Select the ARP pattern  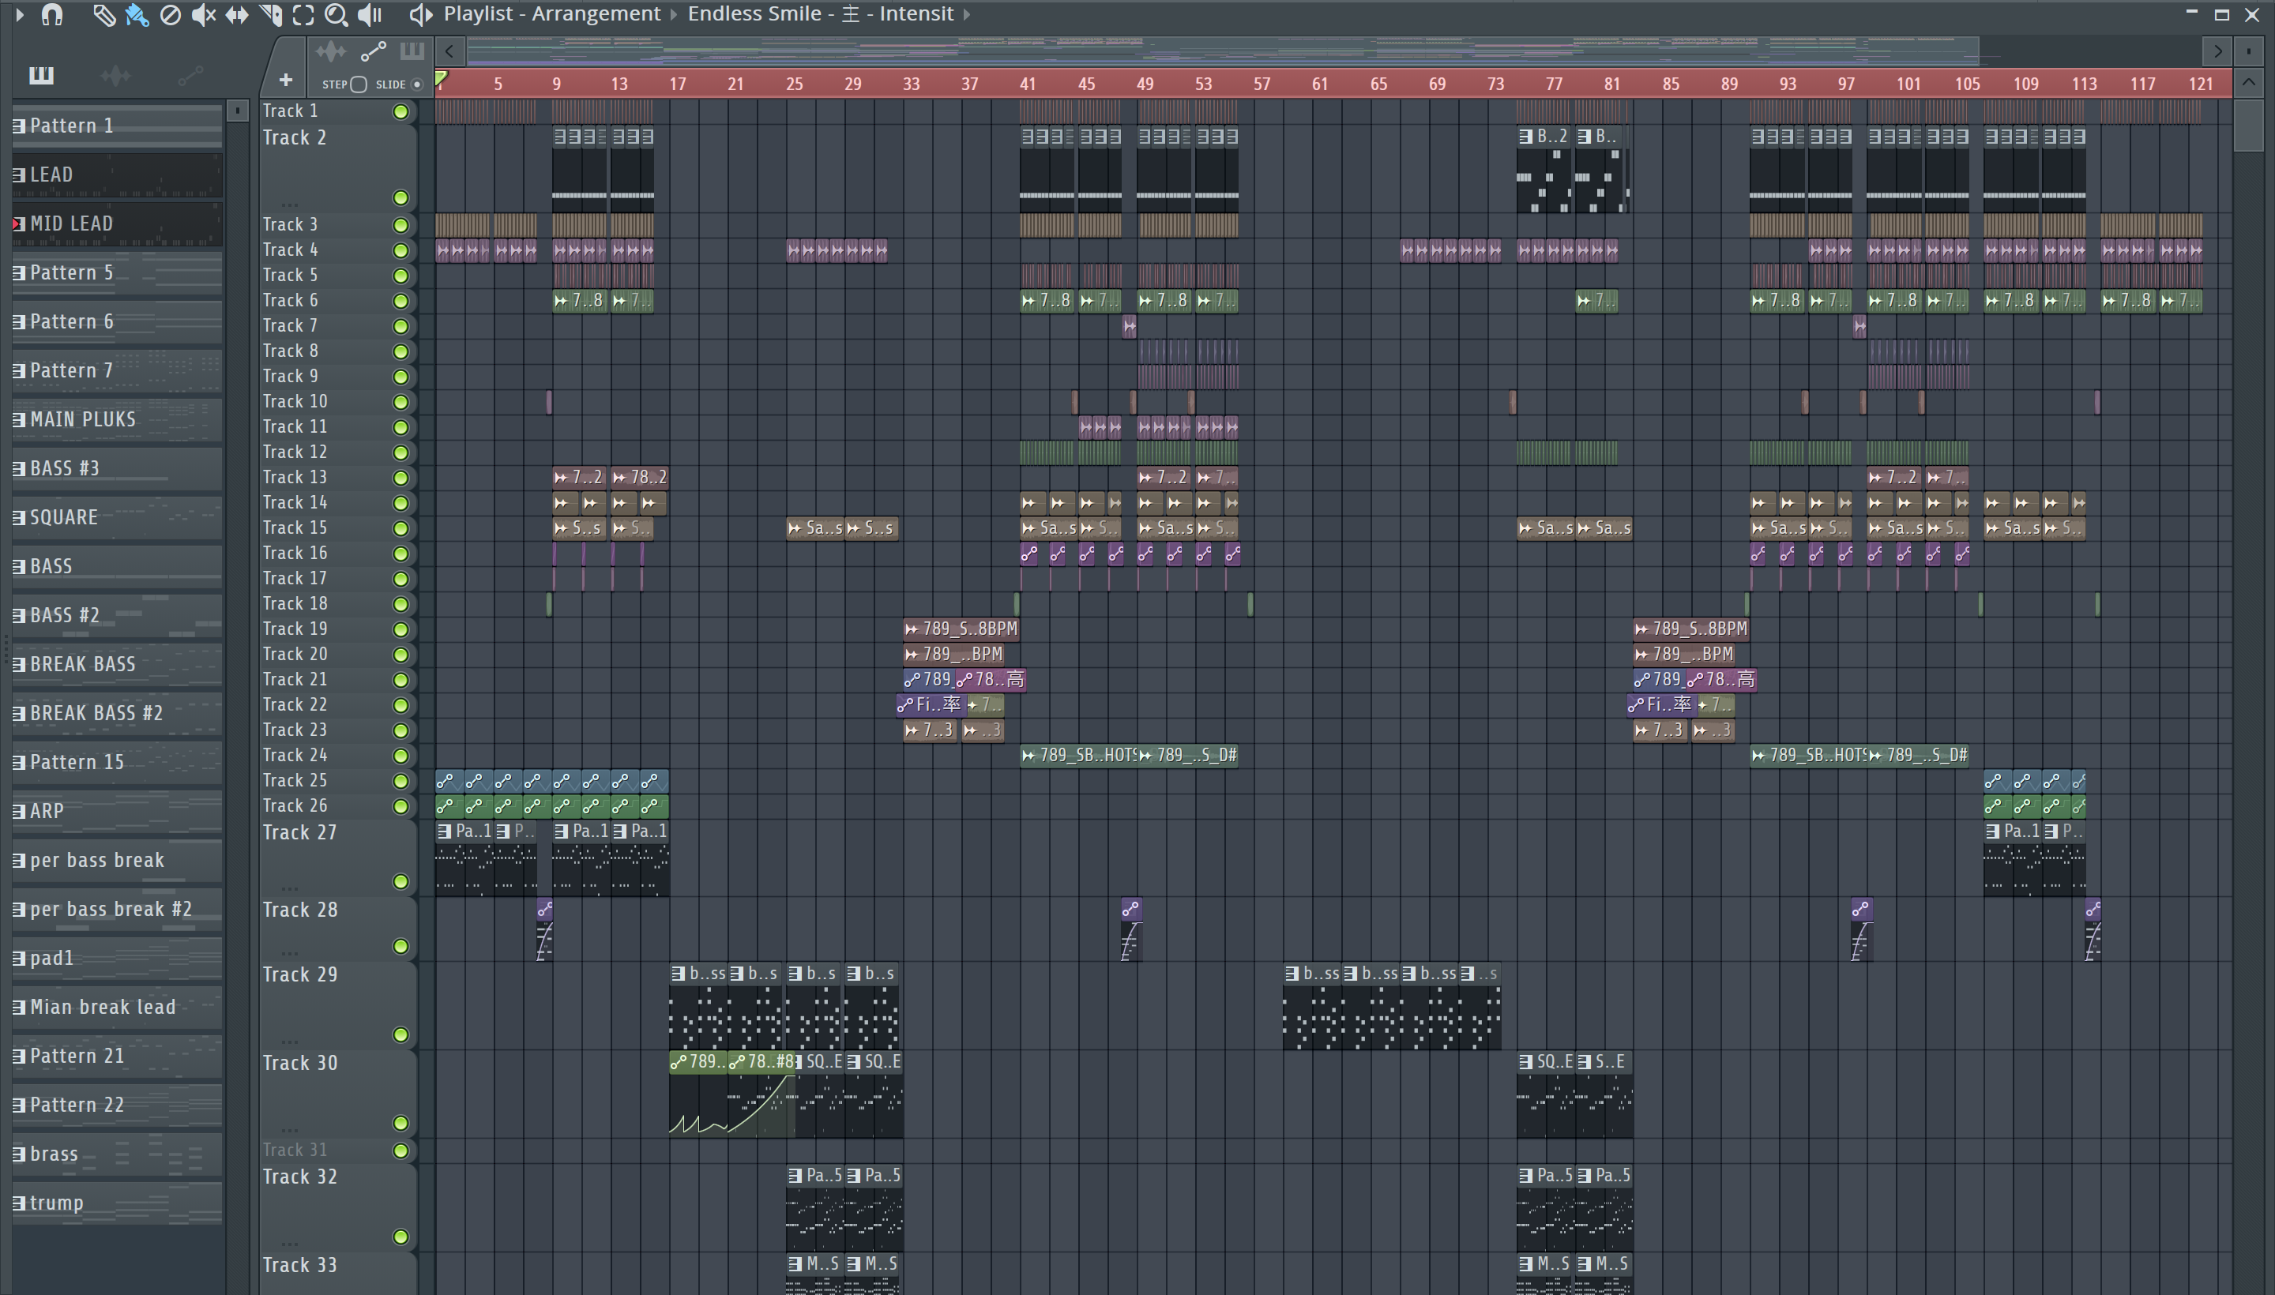(x=117, y=810)
